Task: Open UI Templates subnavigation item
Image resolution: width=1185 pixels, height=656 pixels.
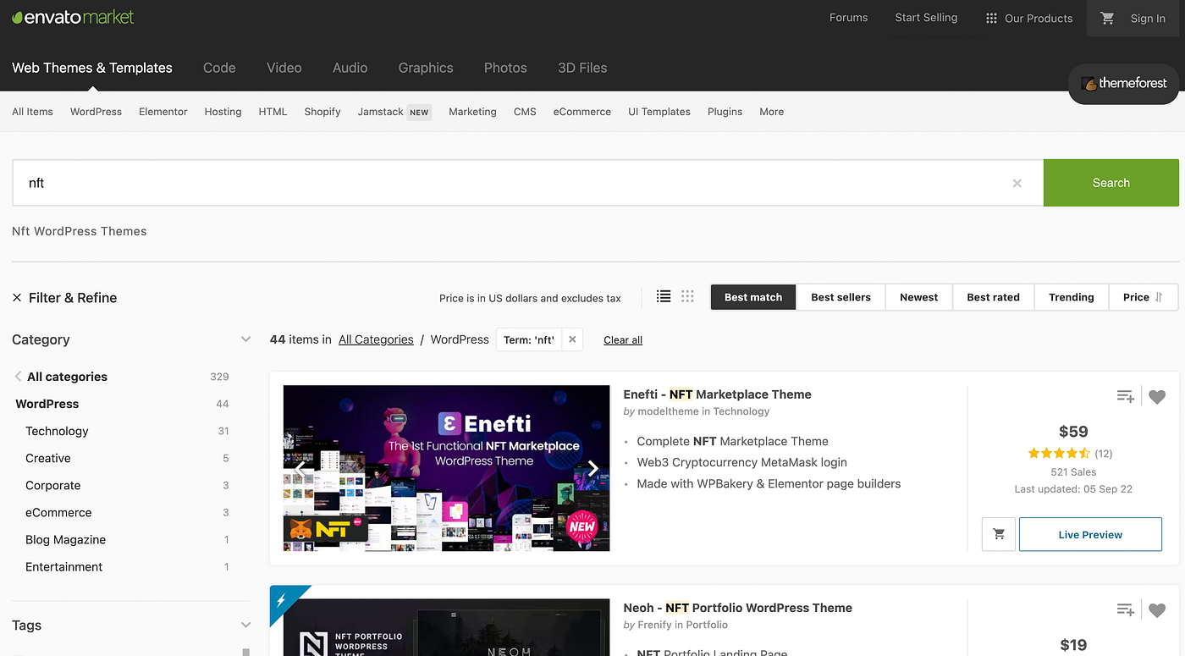Action: tap(659, 112)
